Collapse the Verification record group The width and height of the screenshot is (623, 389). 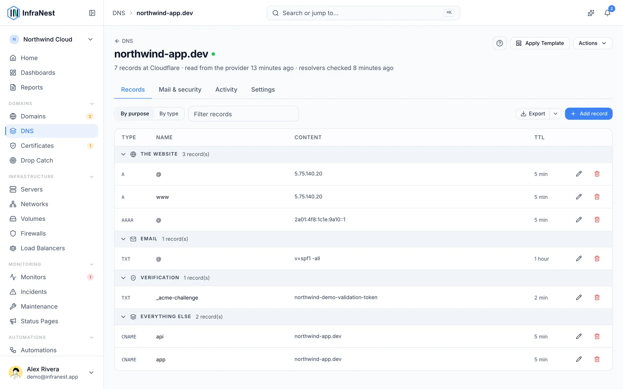click(123, 278)
